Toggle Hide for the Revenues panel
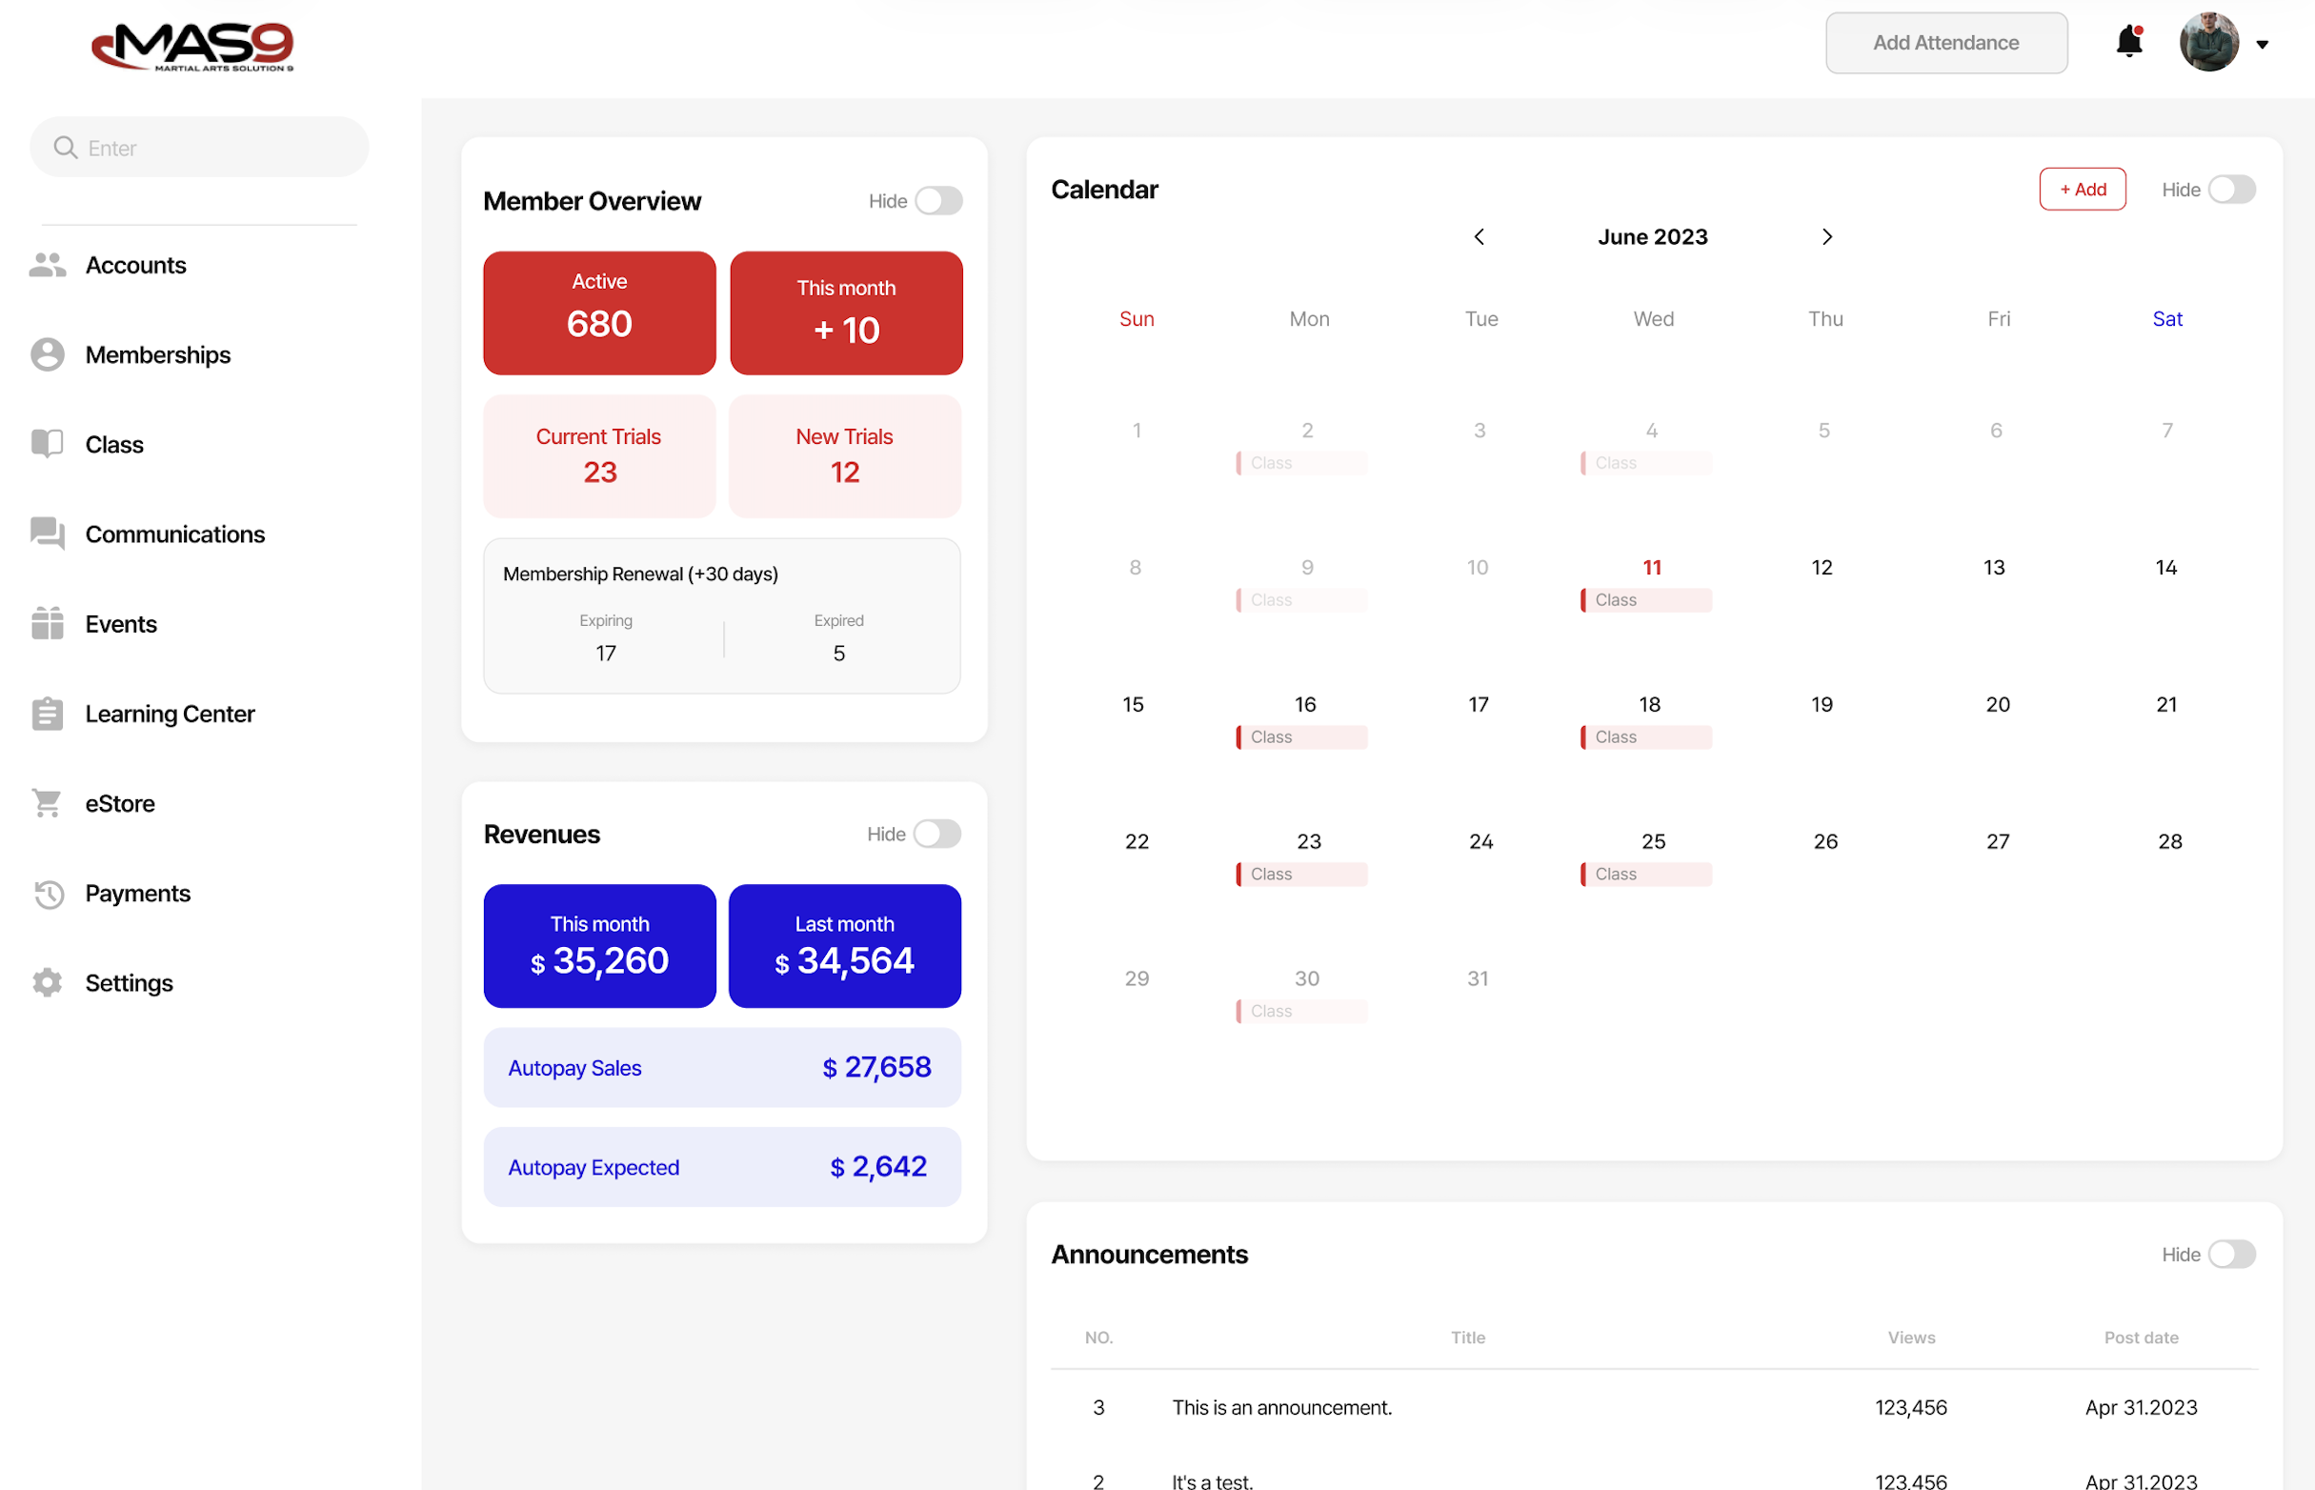The height and width of the screenshot is (1490, 2315). tap(936, 833)
